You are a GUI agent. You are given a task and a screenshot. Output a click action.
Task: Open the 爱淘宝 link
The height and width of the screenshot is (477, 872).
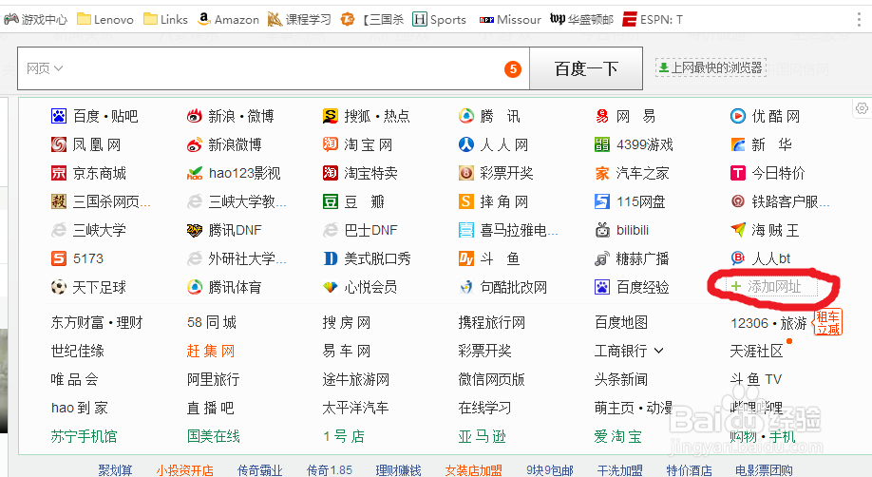pos(617,436)
